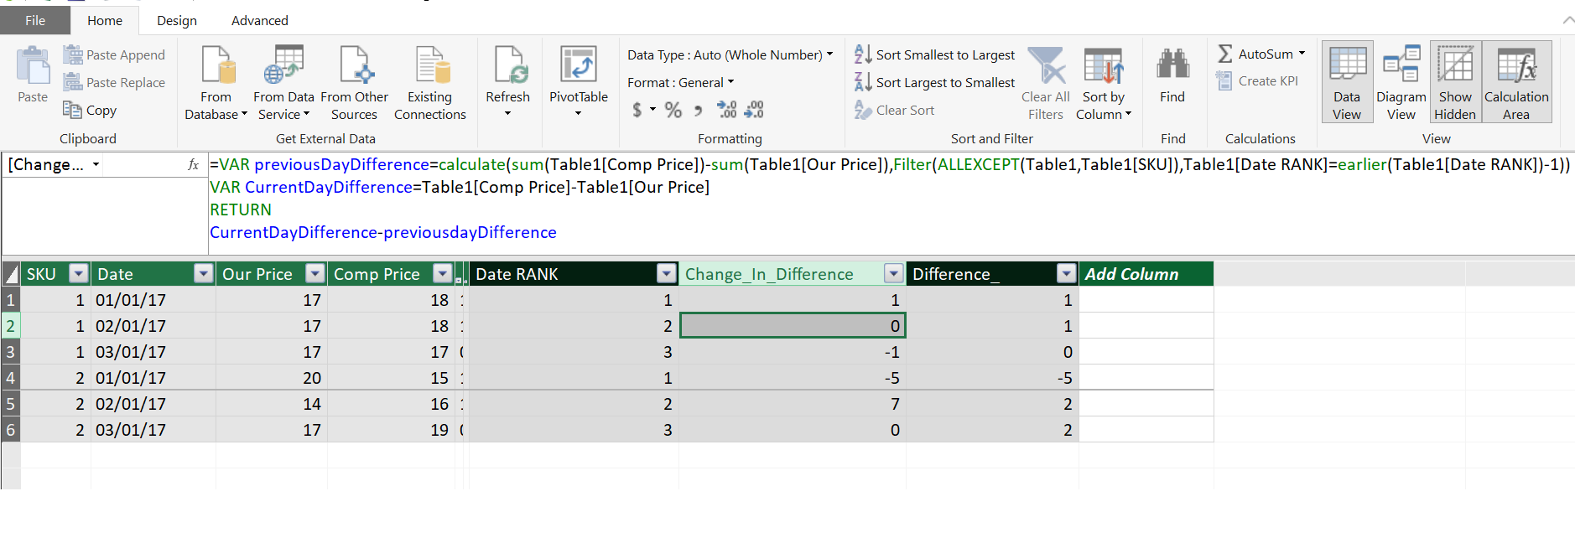Create a PivotTable
This screenshot has width=1575, height=543.
pos(579,81)
